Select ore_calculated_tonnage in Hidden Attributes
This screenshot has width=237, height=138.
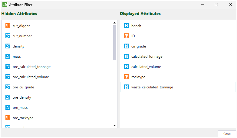click(x=31, y=67)
